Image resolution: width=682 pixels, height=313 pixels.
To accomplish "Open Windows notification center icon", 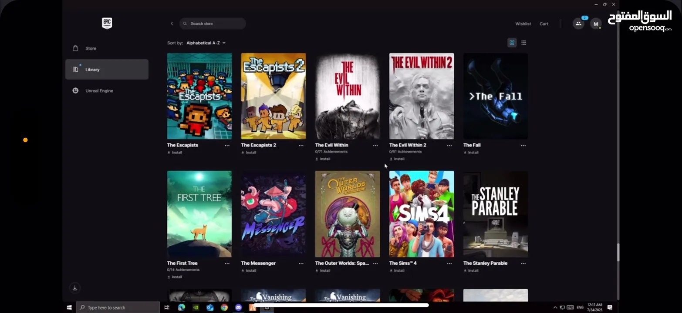I will [610, 307].
